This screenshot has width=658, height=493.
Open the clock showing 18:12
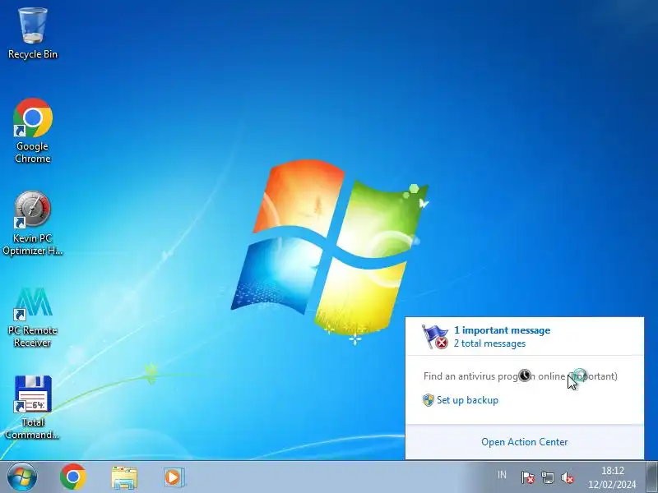[612, 477]
